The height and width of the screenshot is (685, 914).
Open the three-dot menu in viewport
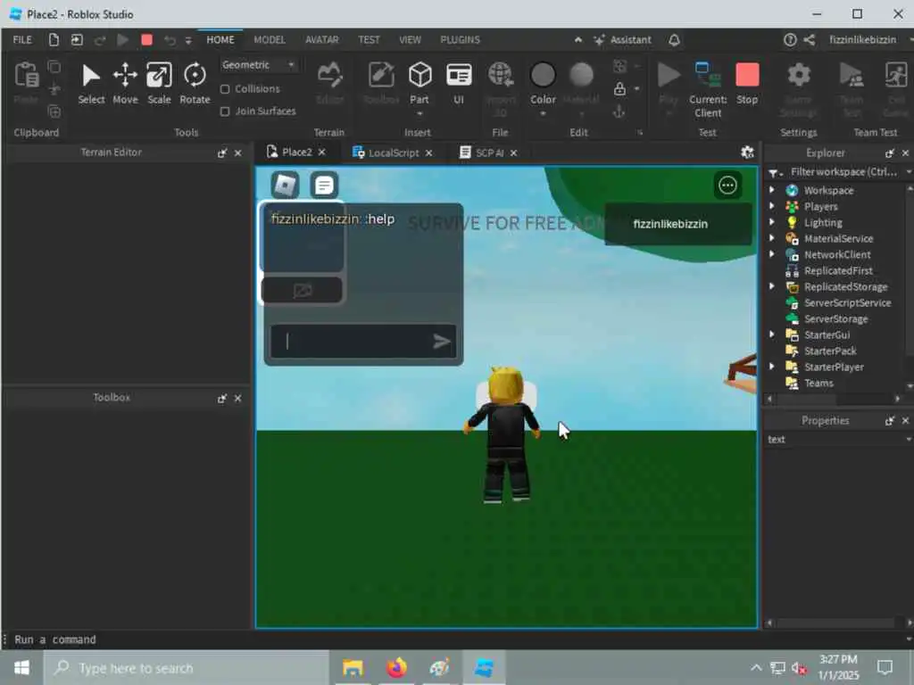click(727, 186)
